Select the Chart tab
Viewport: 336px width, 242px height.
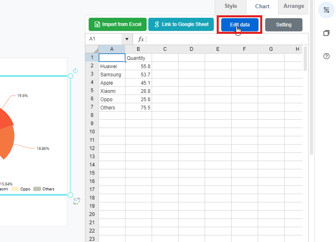[262, 7]
